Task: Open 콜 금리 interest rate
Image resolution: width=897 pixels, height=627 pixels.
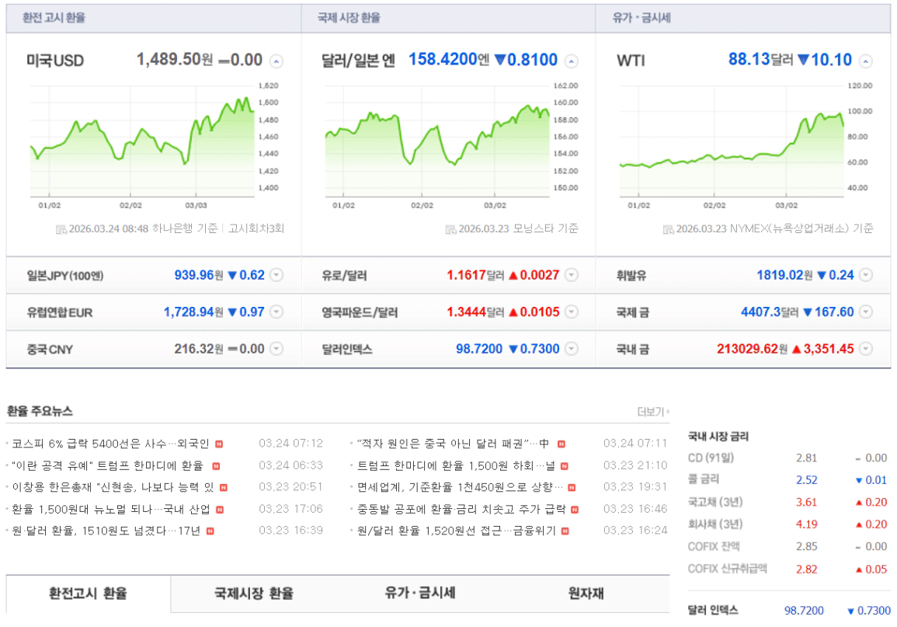Action: coord(703,479)
